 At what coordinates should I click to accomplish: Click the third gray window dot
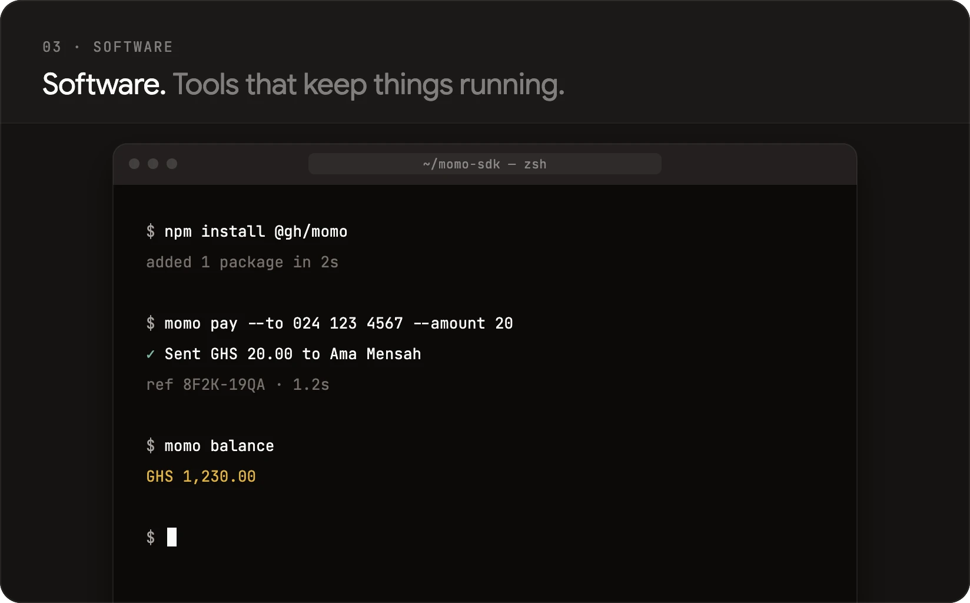pyautogui.click(x=172, y=164)
